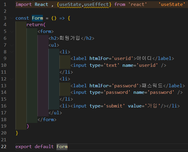Click the 회원가입 heading text
The width and height of the screenshot is (188, 152).
[x=69, y=38]
